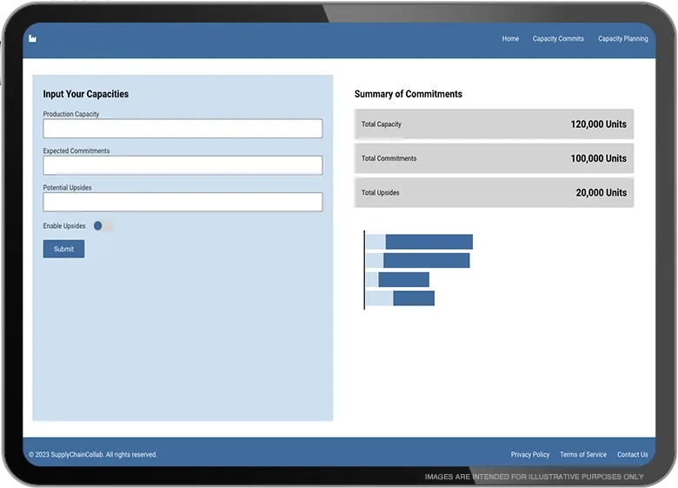
Task: Select the Total Capacity summary card
Action: [x=494, y=124]
